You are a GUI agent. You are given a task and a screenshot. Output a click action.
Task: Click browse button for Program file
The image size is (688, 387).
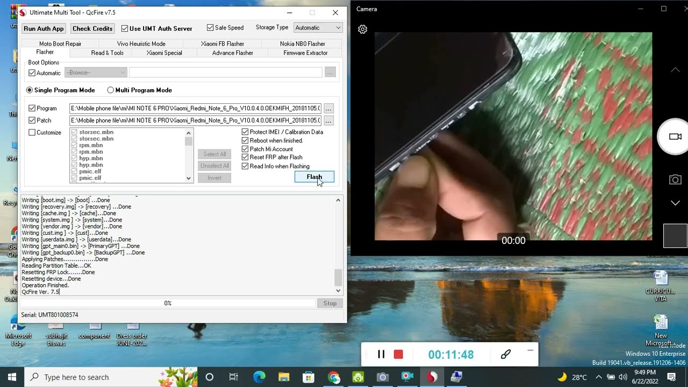[328, 109]
